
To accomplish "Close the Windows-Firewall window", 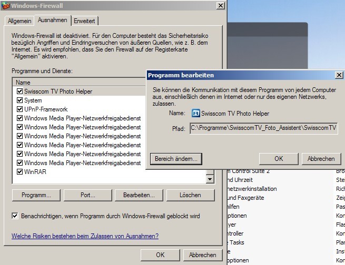I will 220,5.
